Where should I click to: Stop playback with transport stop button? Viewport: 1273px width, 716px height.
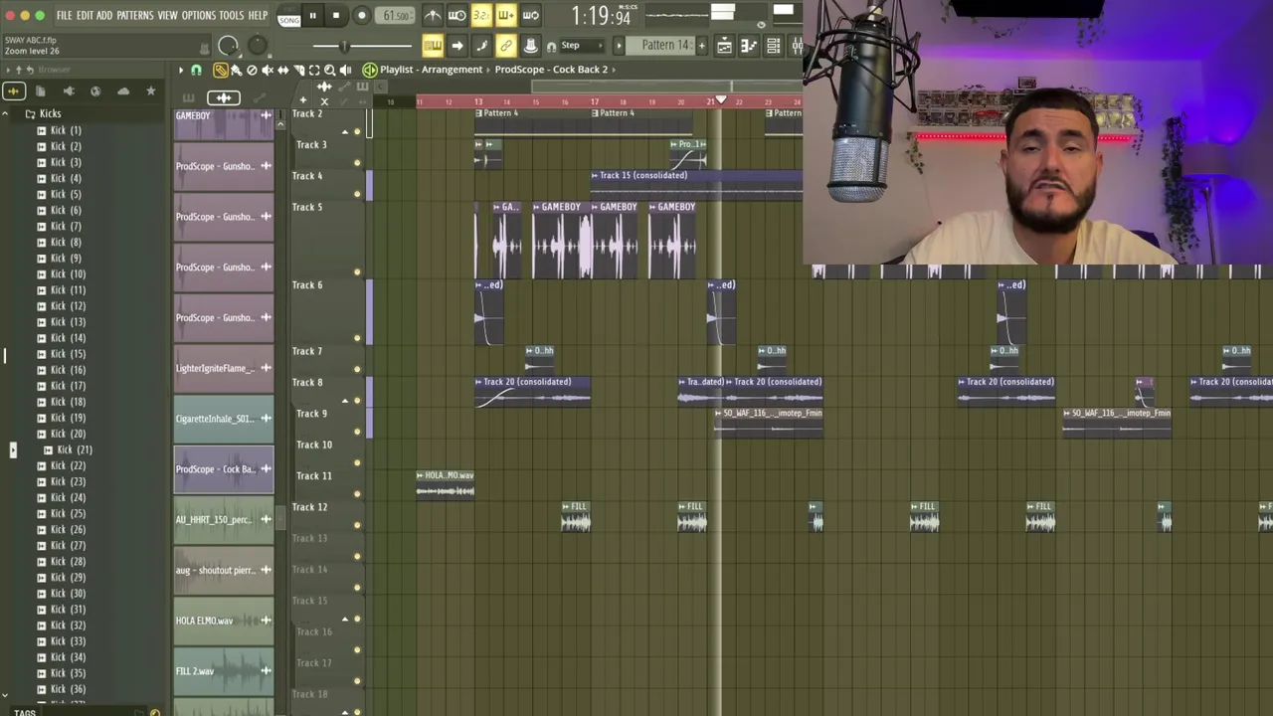(336, 15)
